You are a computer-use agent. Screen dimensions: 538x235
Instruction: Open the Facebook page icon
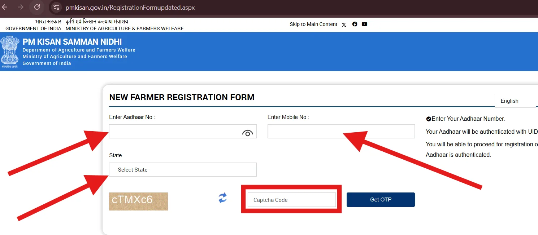(x=355, y=24)
